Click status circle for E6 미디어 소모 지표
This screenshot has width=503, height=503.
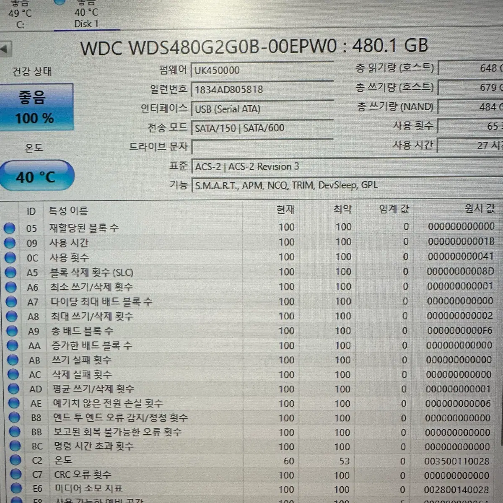(16, 489)
